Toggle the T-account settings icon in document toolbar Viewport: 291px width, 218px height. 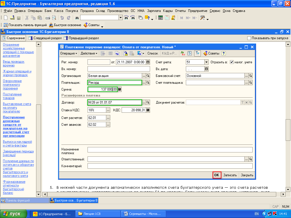tap(197, 53)
